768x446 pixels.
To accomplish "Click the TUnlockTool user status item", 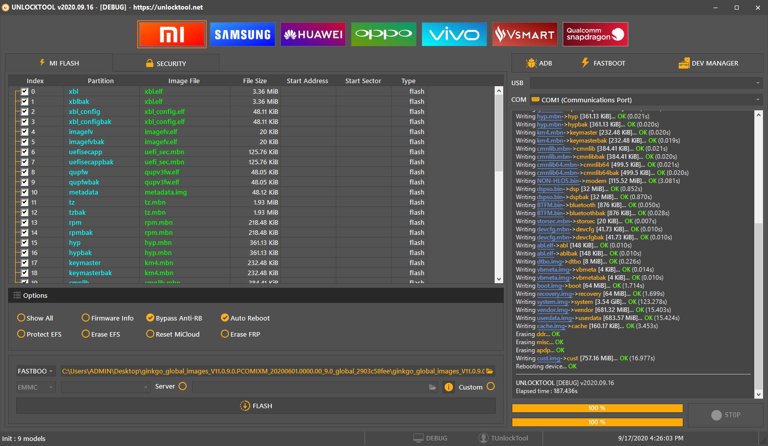I will 503,438.
